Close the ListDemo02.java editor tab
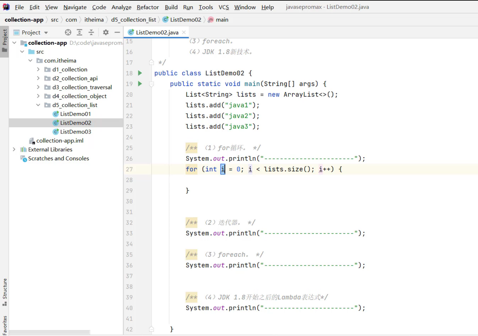478x336 pixels. (184, 32)
